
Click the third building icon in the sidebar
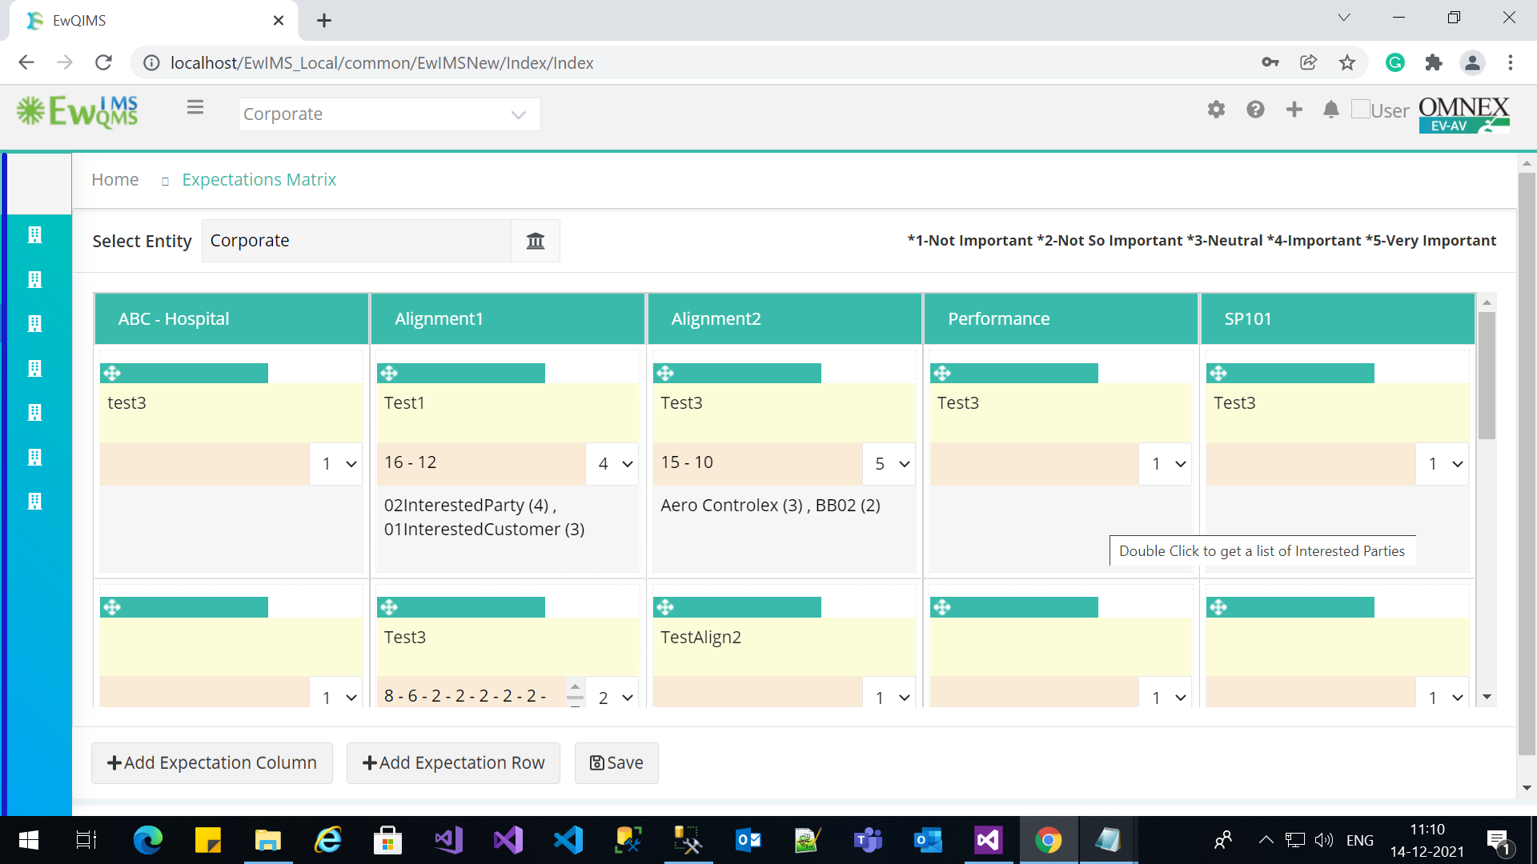pyautogui.click(x=34, y=323)
